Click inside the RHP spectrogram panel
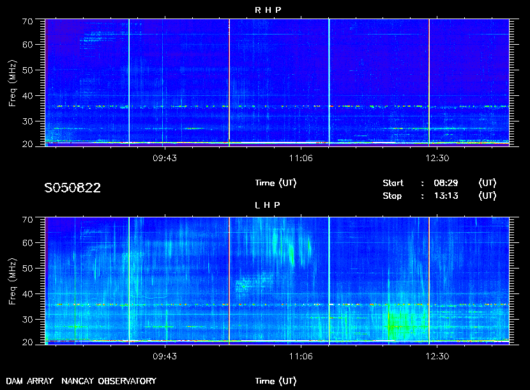 [x=277, y=82]
